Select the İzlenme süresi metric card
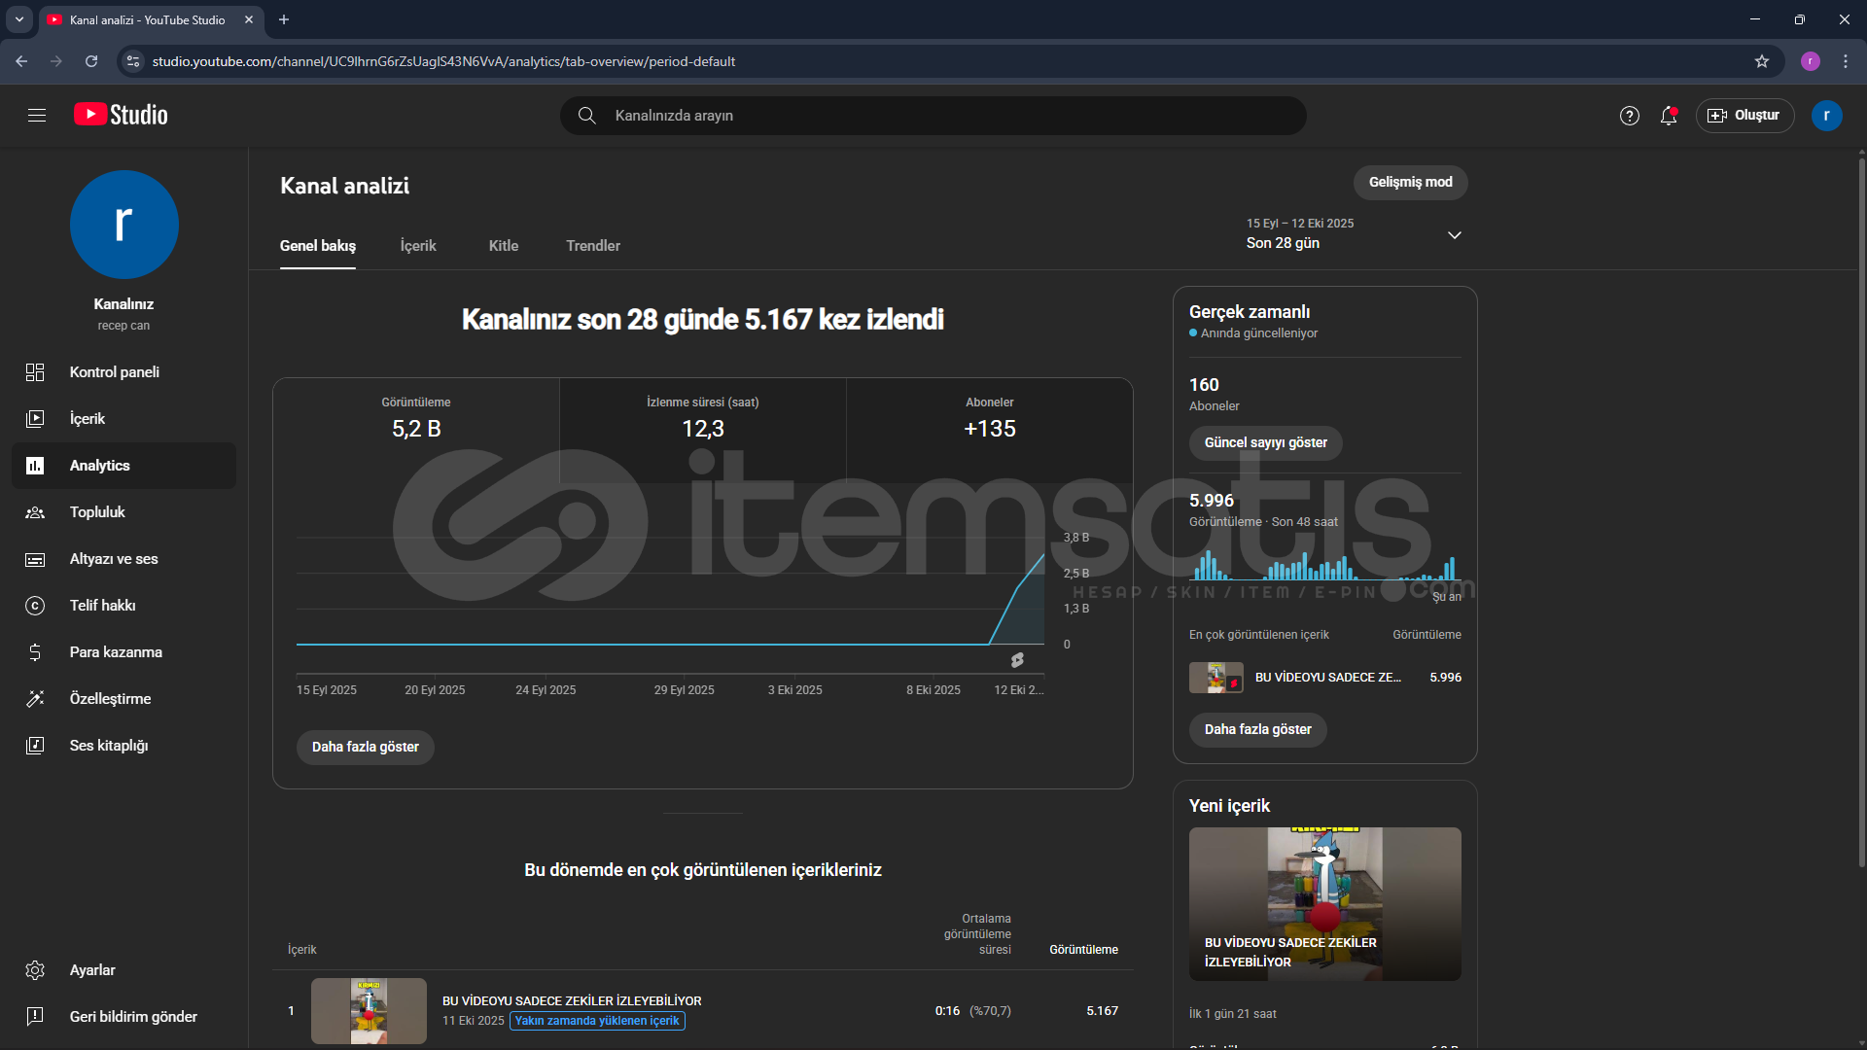1867x1050 pixels. click(702, 419)
